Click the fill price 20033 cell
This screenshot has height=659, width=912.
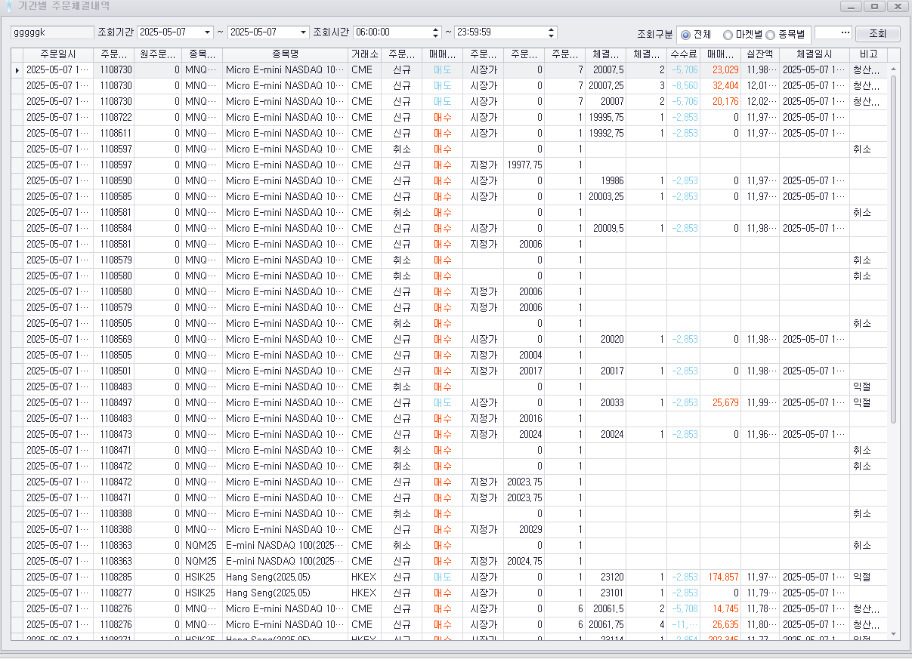click(x=605, y=403)
